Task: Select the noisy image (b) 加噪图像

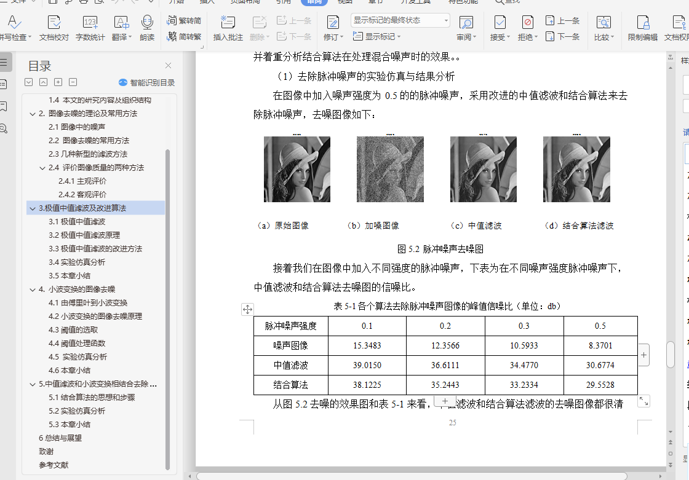Action: click(x=390, y=169)
